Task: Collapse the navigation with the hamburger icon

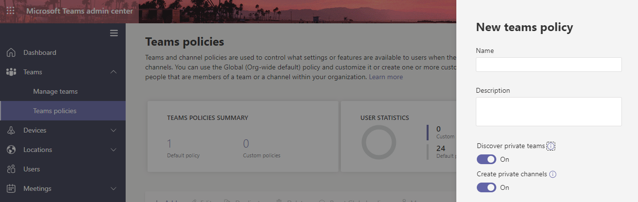Action: tap(114, 33)
